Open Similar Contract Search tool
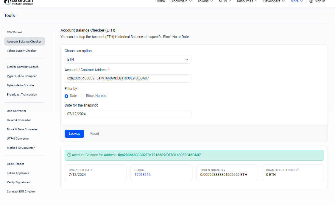The width and height of the screenshot is (335, 205). (23, 67)
